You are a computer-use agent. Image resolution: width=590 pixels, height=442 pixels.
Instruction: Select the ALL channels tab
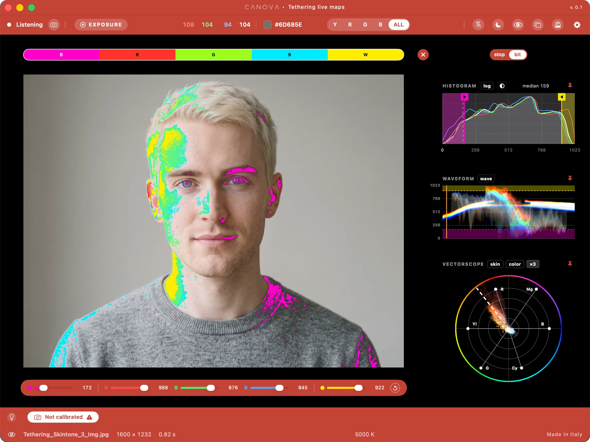click(399, 25)
